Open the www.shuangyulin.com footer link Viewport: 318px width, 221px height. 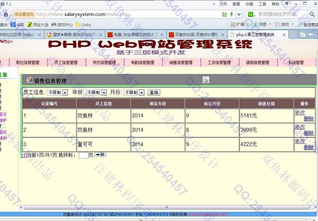coord(208,214)
